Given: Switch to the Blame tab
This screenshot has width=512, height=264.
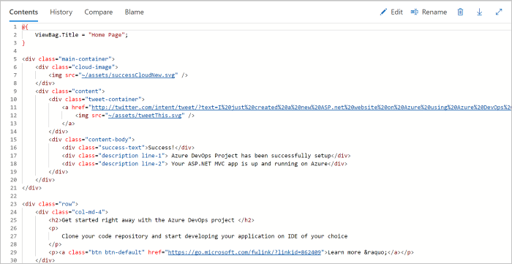Looking at the screenshot, I should point(134,12).
